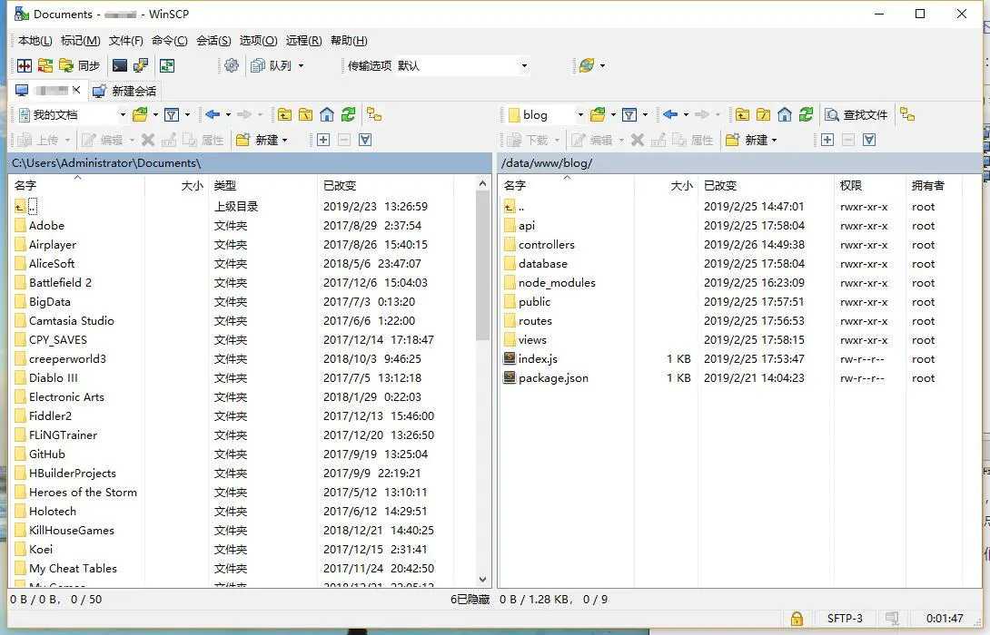Image resolution: width=990 pixels, height=635 pixels.
Task: Click remote panel open directory icon
Action: 598,115
